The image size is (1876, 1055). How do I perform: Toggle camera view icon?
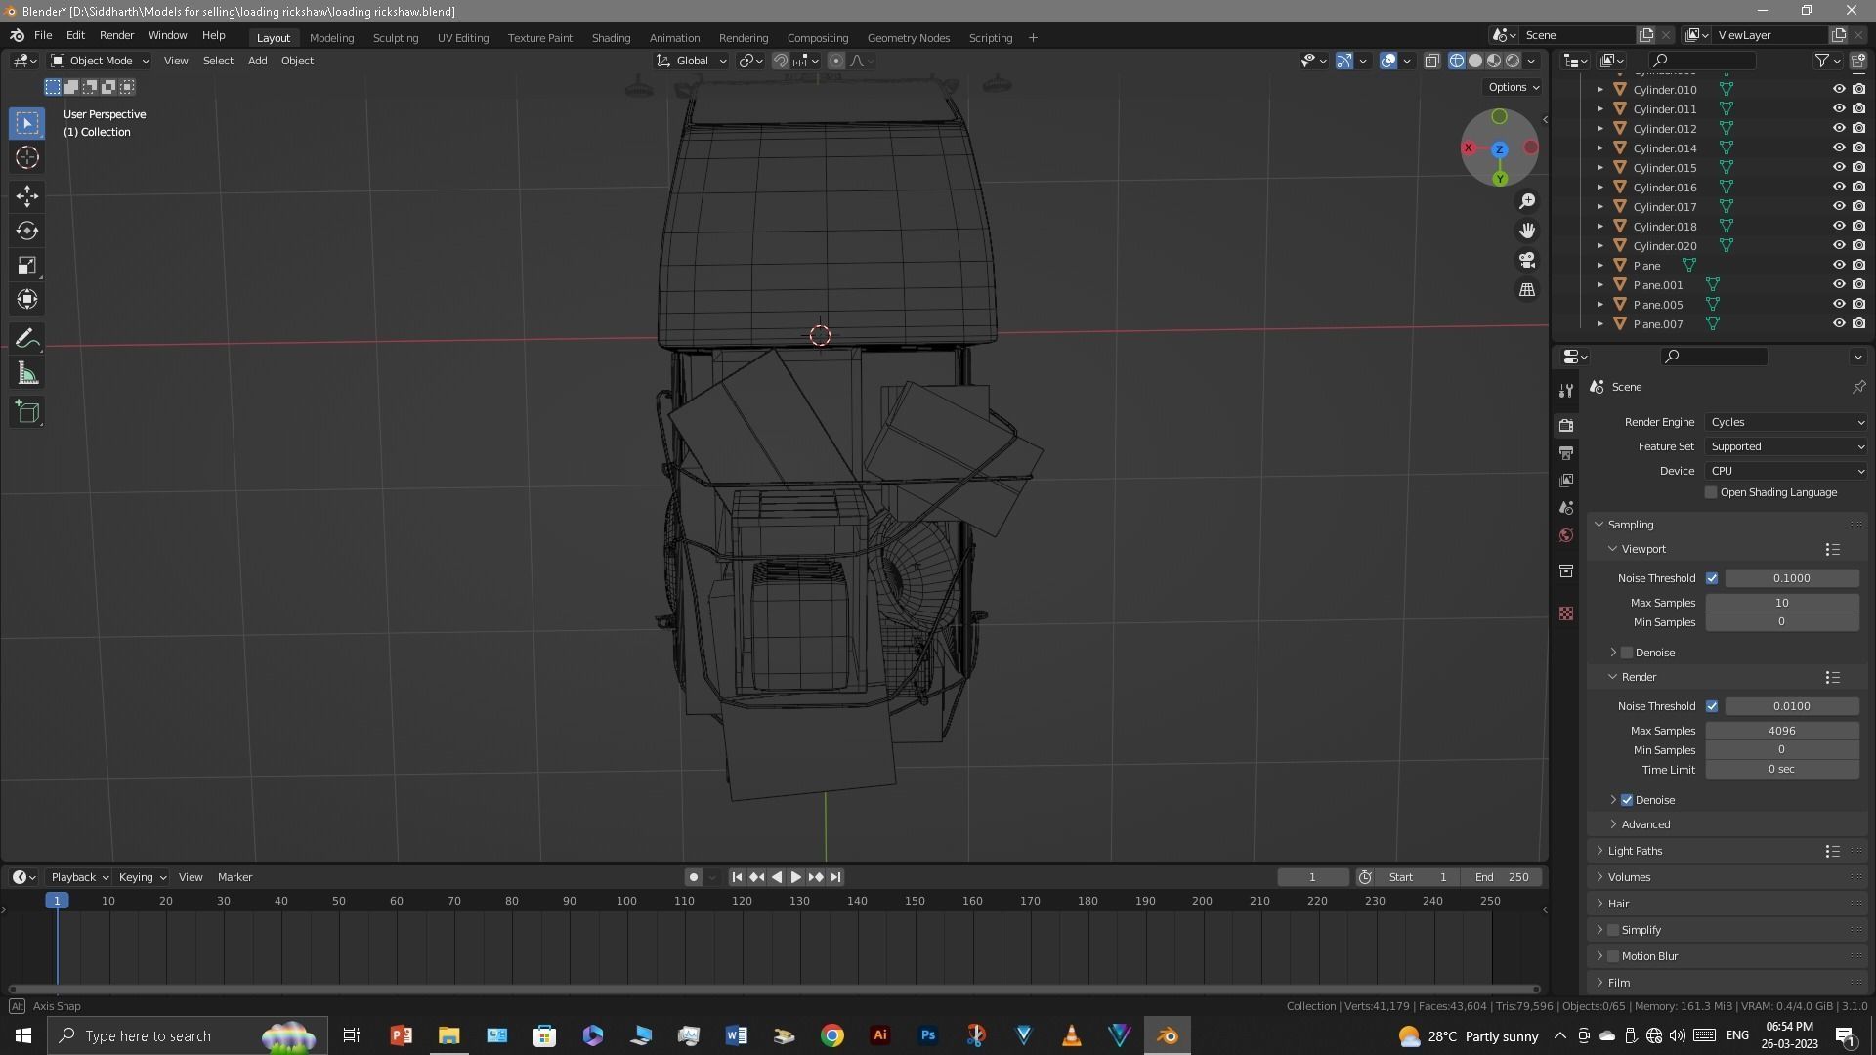1527,261
